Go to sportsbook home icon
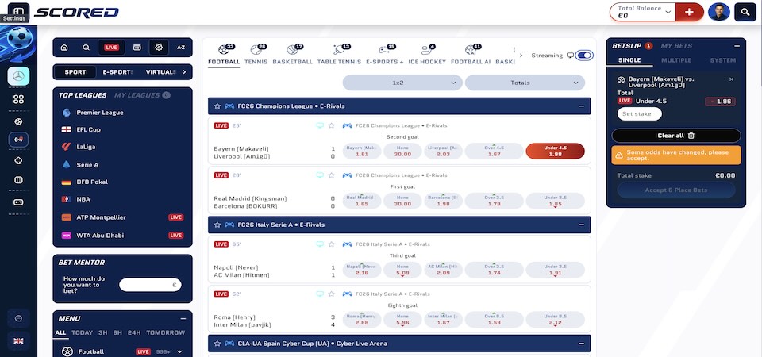This screenshot has height=357, width=762. tap(64, 48)
